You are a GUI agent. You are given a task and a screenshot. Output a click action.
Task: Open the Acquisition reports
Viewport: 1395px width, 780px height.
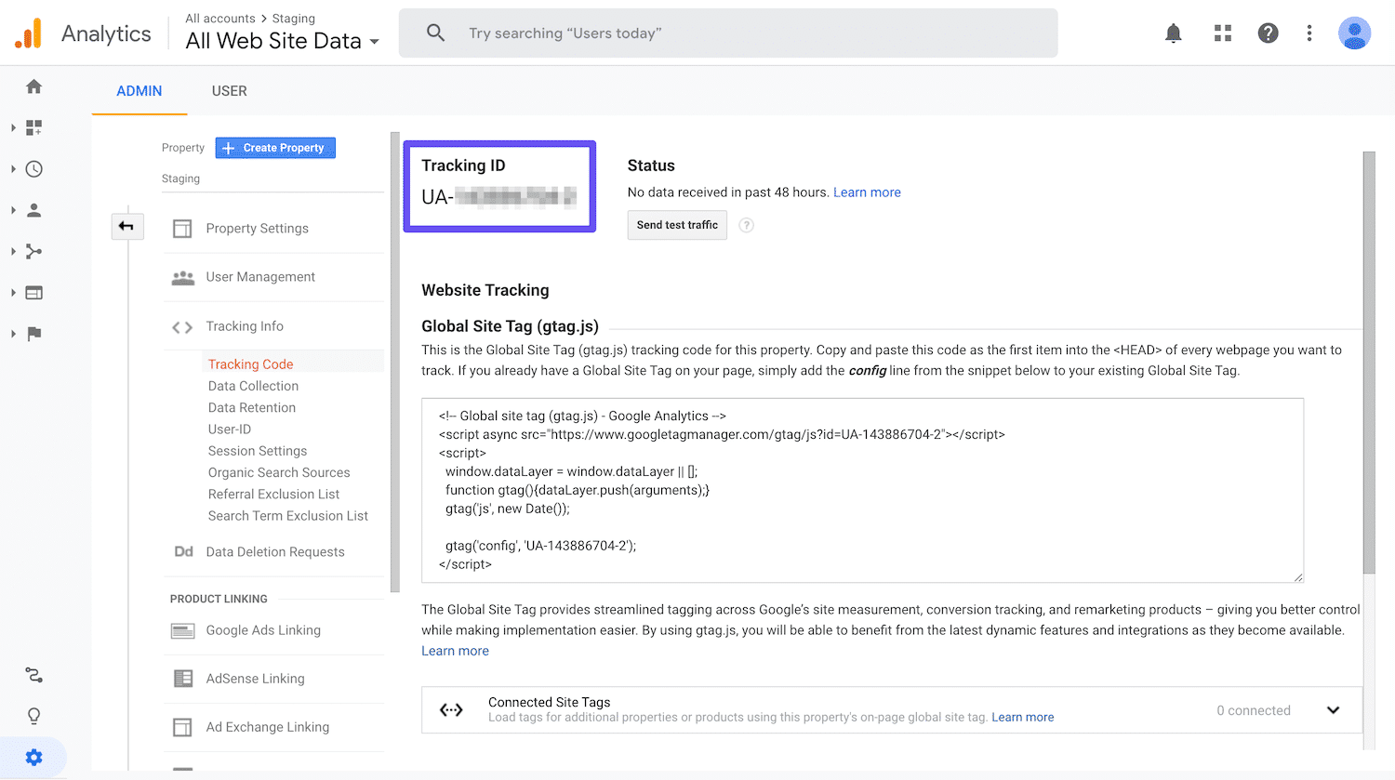(x=33, y=251)
